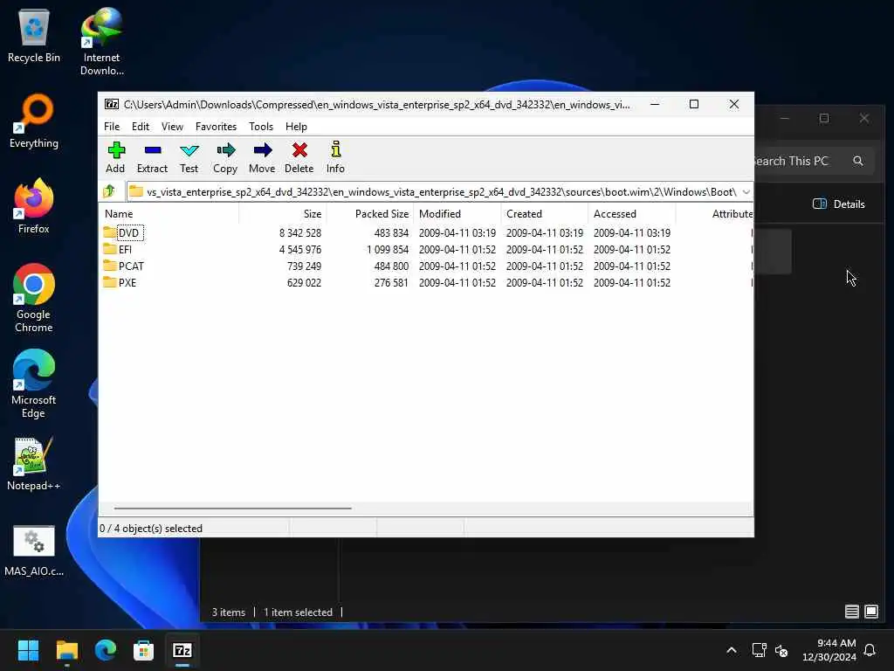Screen dimensions: 894x671
Task: Launch Google Chrome from desktop
Action: (x=34, y=299)
